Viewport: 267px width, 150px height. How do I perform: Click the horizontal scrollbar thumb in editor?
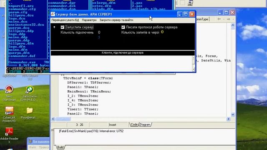(63, 119)
